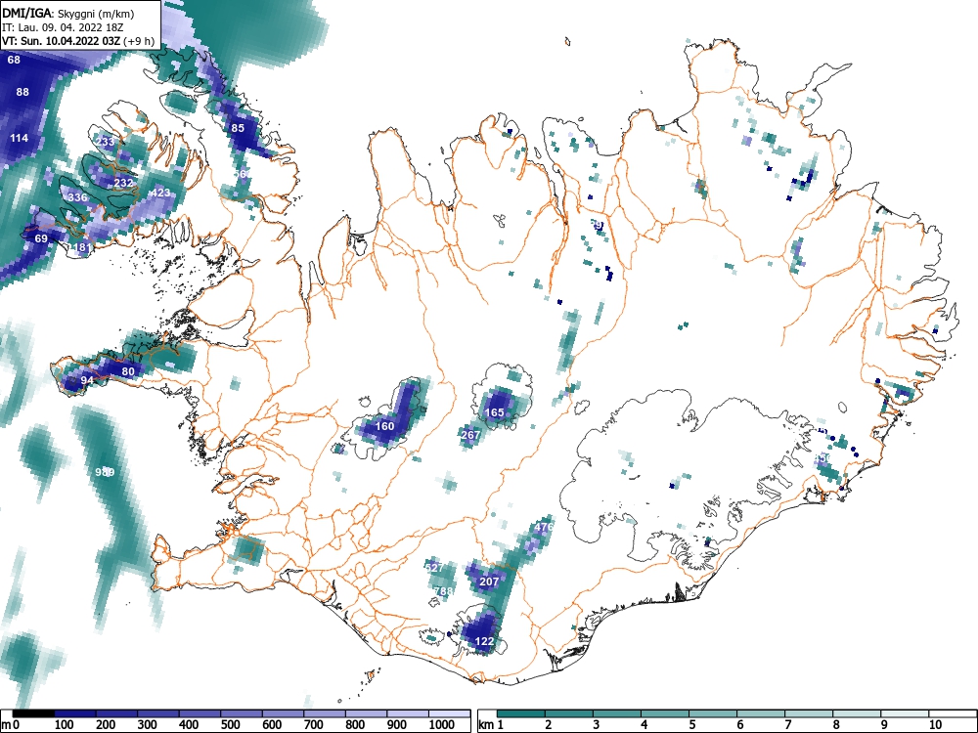
Task: Click the dark blue 100–200 m legend swatch
Action: (x=75, y=713)
